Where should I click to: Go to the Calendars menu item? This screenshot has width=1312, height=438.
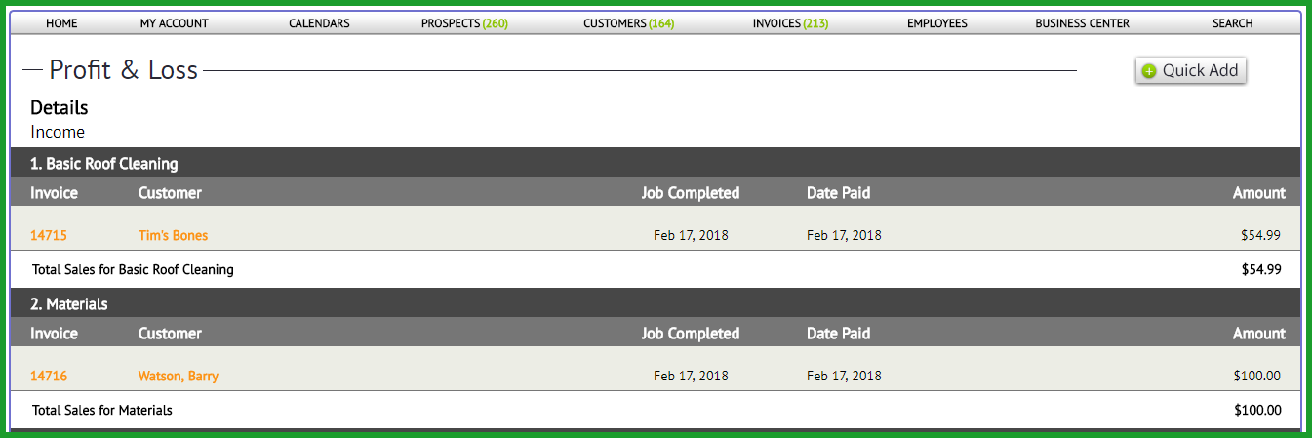coord(319,23)
